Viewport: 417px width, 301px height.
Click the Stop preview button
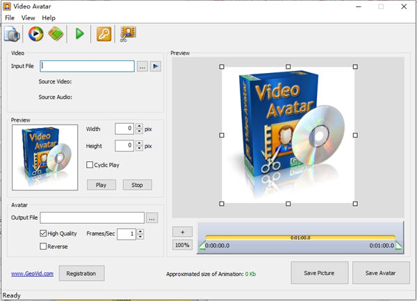pyautogui.click(x=137, y=185)
